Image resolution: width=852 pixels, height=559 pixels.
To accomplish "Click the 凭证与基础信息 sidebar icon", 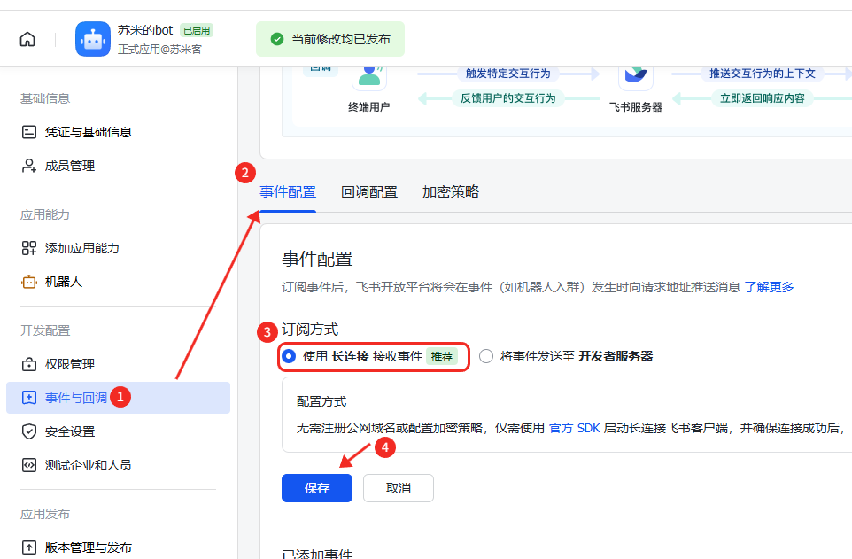I will tap(29, 132).
